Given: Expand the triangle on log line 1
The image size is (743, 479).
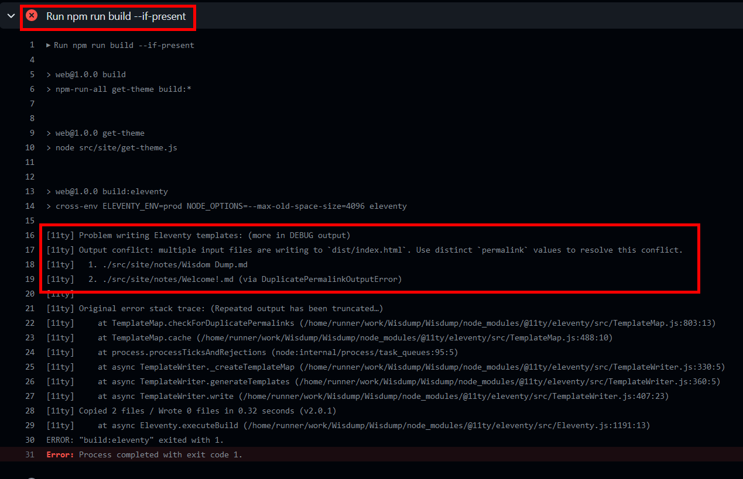Looking at the screenshot, I should pos(49,45).
